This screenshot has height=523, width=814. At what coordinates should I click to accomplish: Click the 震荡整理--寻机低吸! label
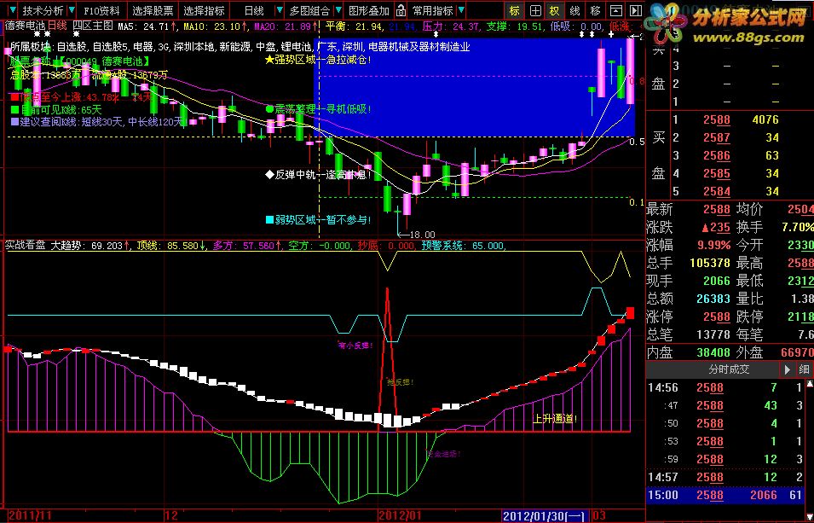(318, 109)
